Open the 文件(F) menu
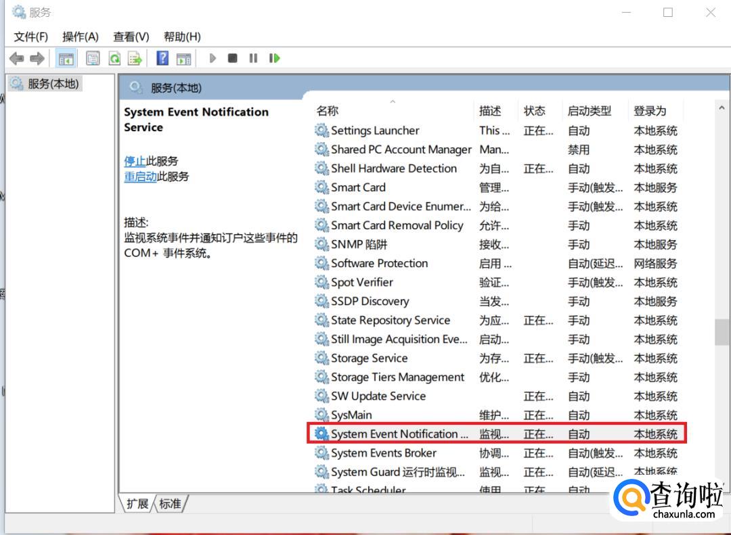Screen dimensions: 731x535 (x=31, y=37)
